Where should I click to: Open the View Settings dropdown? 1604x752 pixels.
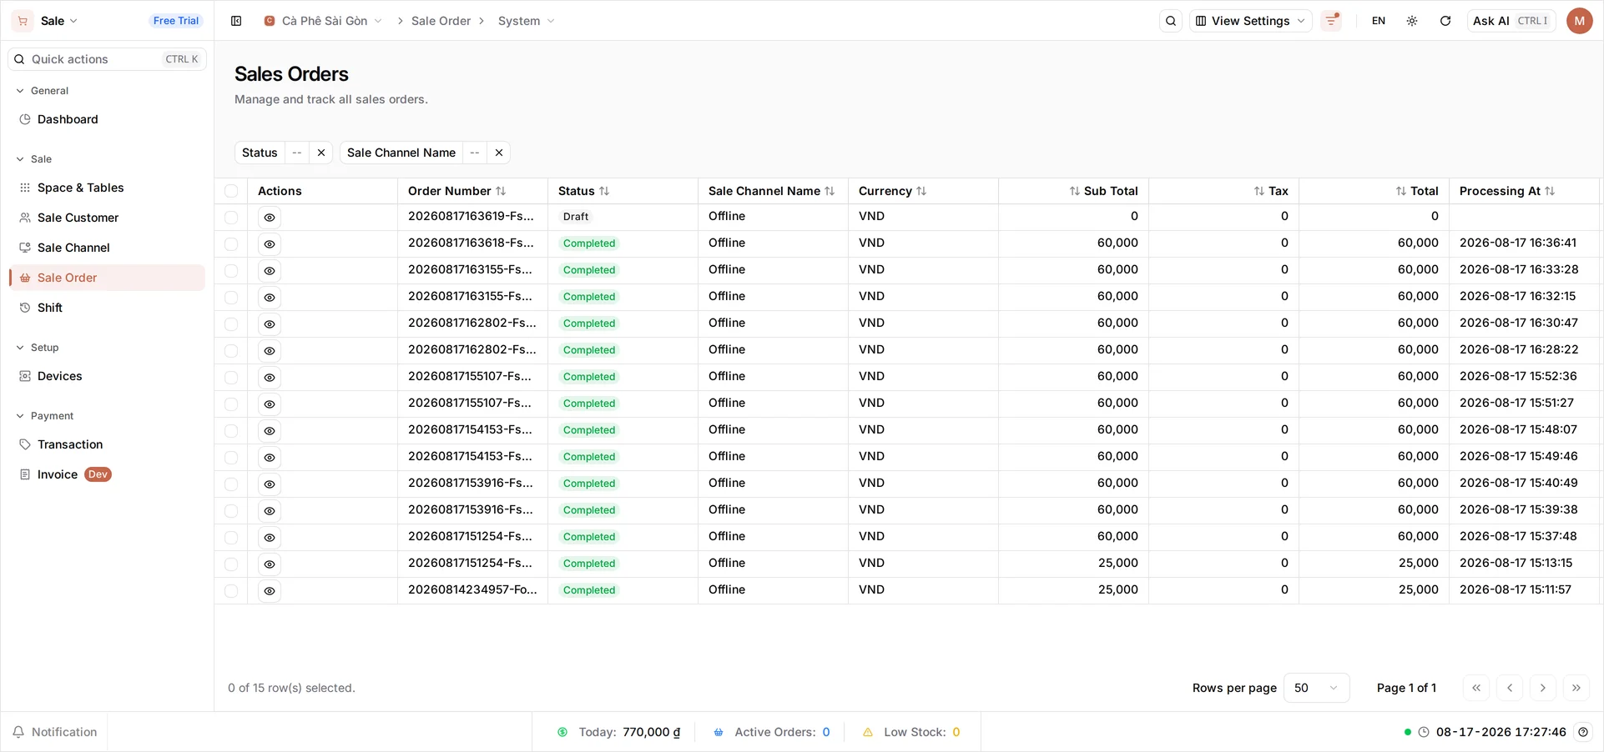1250,21
